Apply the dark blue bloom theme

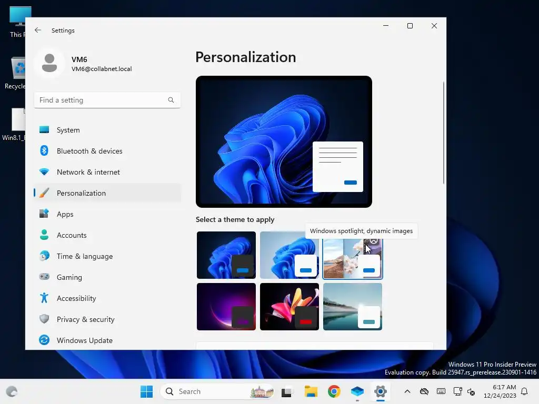(226, 255)
